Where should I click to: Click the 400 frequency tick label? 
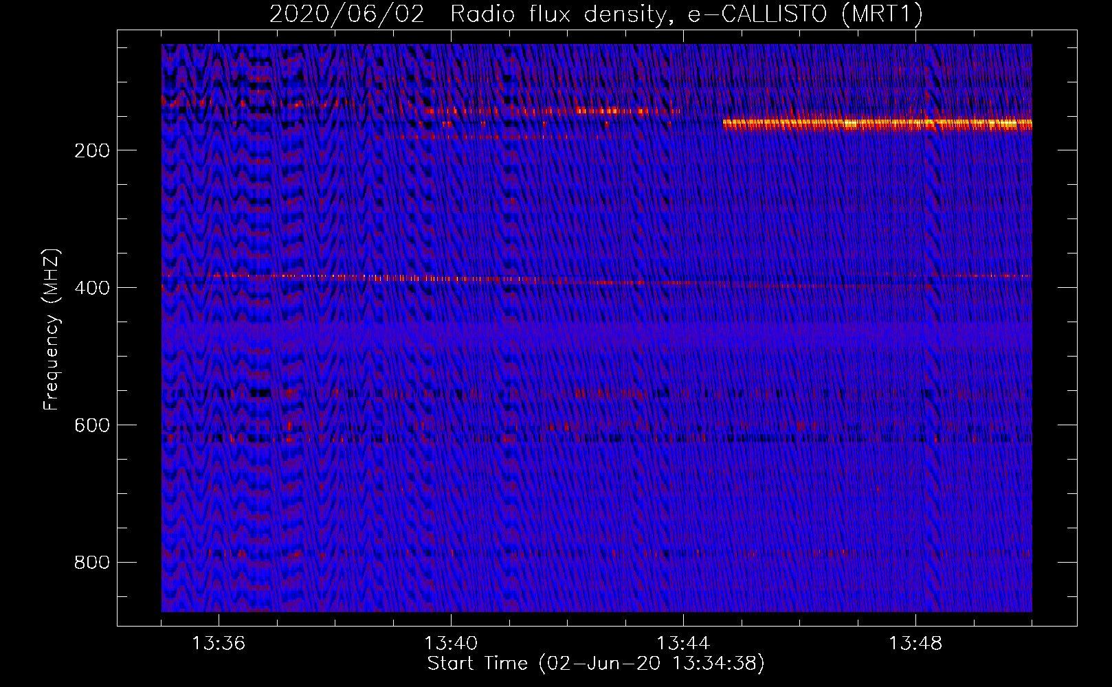(92, 288)
